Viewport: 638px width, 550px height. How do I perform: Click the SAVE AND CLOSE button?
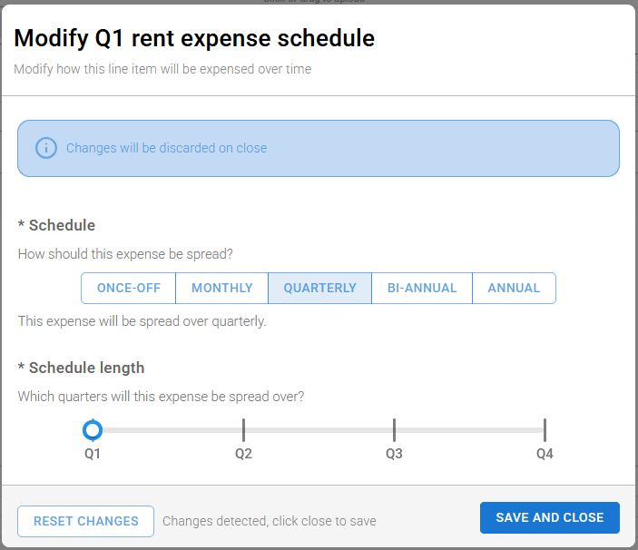pos(549,517)
